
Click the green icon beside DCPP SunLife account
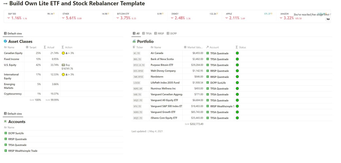click(x=6, y=133)
